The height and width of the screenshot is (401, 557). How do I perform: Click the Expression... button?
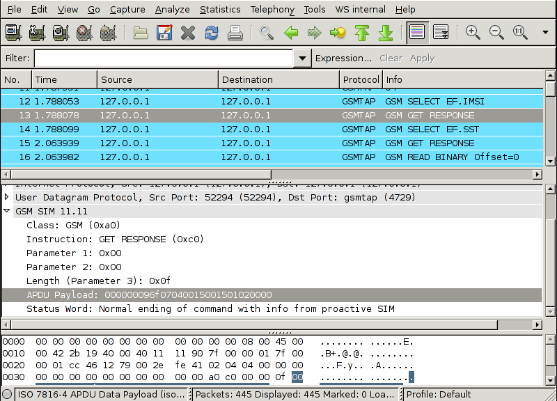click(x=343, y=58)
